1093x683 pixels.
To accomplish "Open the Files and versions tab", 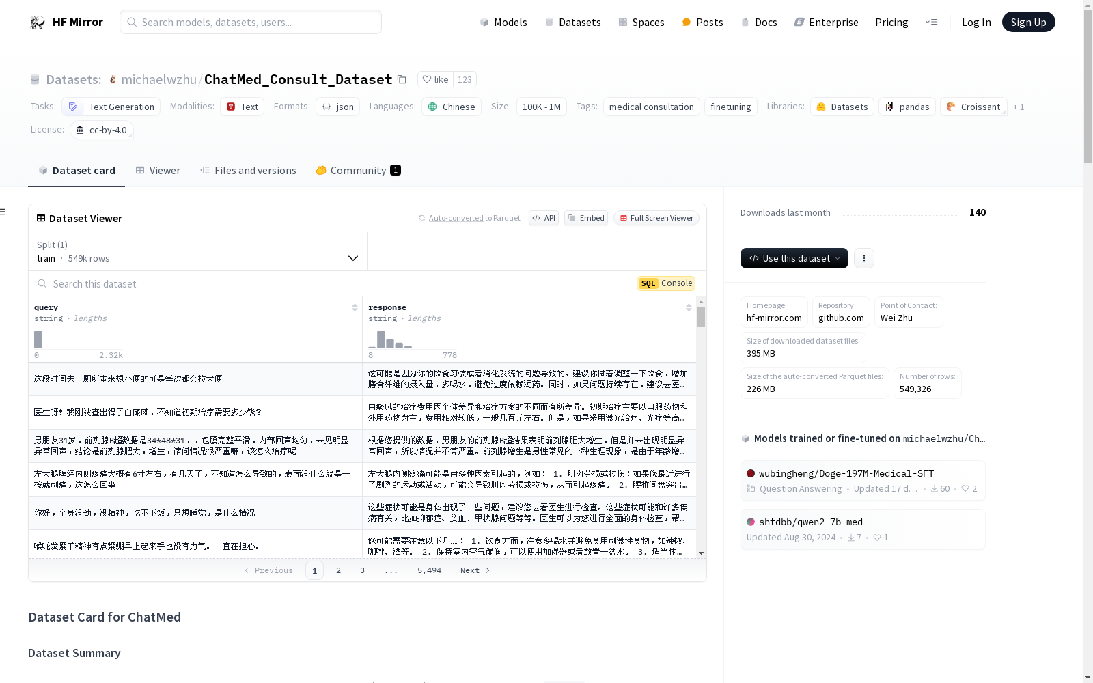I will click(x=248, y=171).
